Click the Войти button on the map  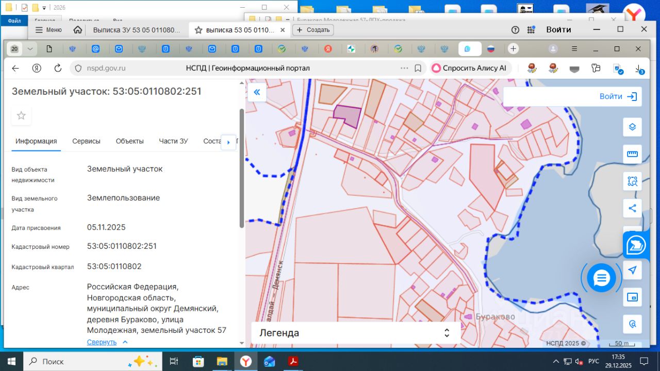618,96
